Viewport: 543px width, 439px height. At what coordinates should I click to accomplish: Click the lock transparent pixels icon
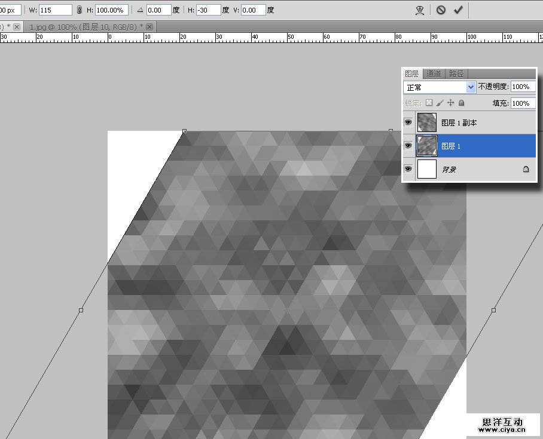point(429,103)
